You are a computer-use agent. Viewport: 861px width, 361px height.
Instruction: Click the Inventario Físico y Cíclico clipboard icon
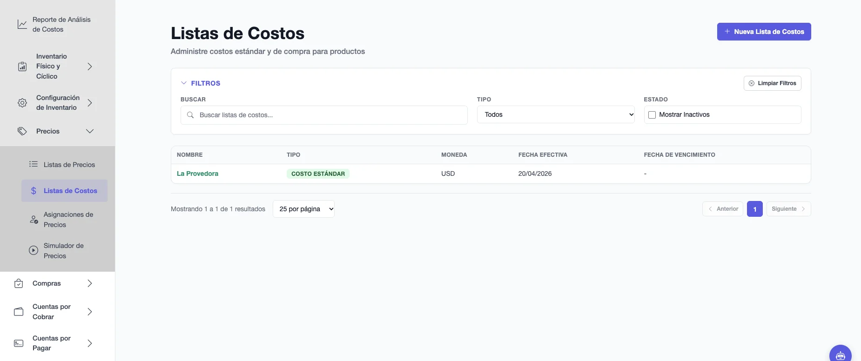[x=22, y=67]
